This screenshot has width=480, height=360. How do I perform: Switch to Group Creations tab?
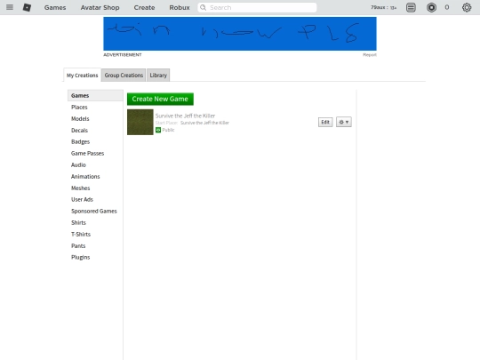[124, 76]
